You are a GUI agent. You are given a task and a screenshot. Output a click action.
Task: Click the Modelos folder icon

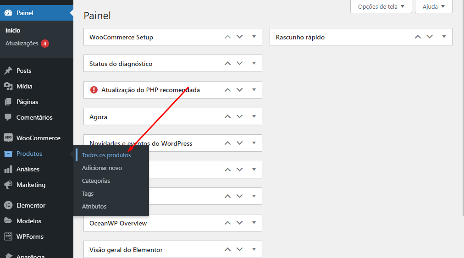[8, 221]
